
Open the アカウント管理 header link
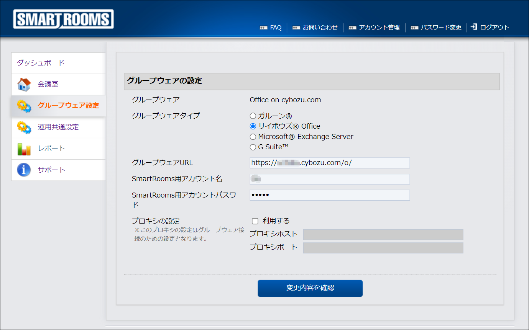[379, 28]
